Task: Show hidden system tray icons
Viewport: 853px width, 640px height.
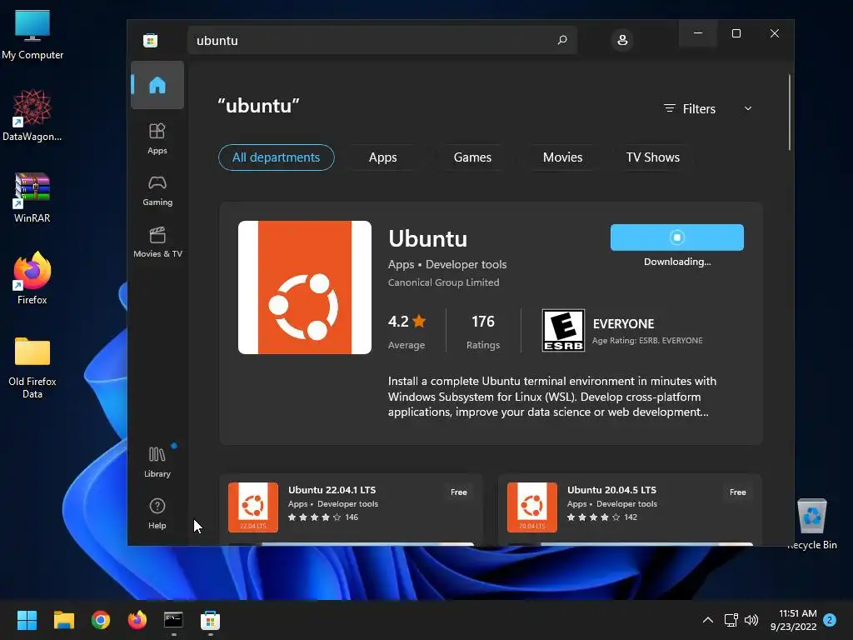Action: pyautogui.click(x=708, y=620)
